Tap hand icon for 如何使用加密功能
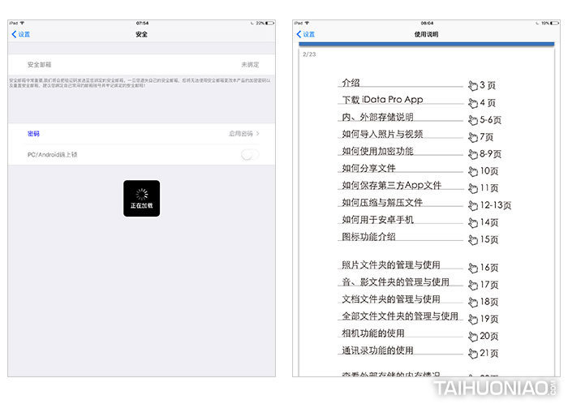 click(473, 154)
